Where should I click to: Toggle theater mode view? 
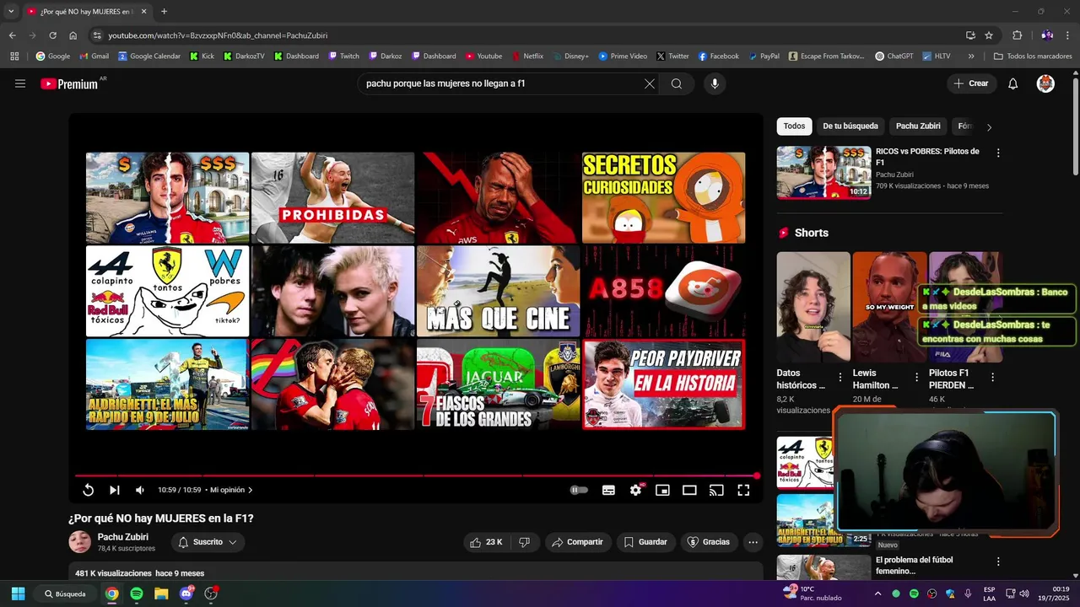pyautogui.click(x=689, y=490)
